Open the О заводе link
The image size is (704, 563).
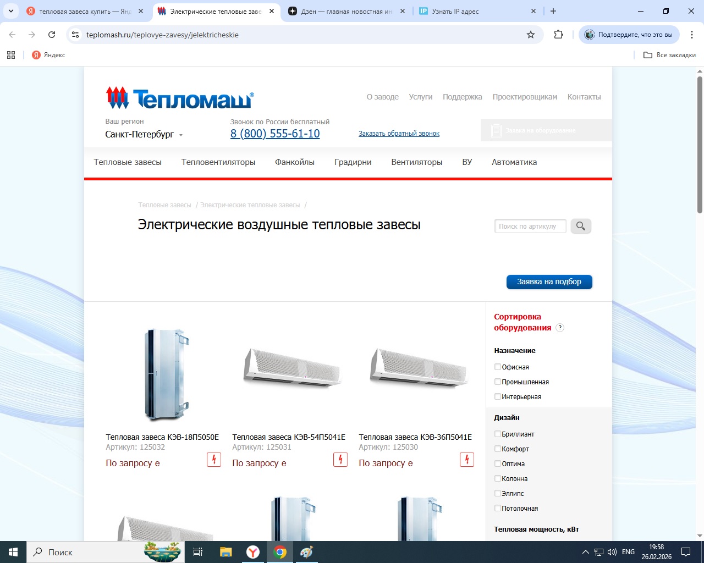pyautogui.click(x=383, y=97)
